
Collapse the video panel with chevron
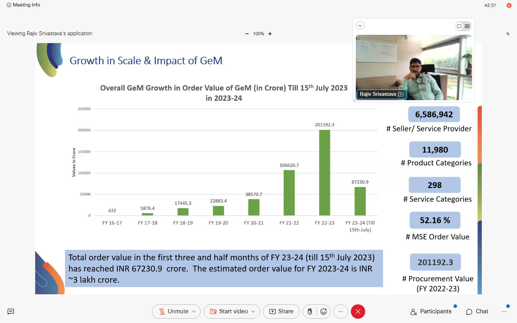coord(360,25)
